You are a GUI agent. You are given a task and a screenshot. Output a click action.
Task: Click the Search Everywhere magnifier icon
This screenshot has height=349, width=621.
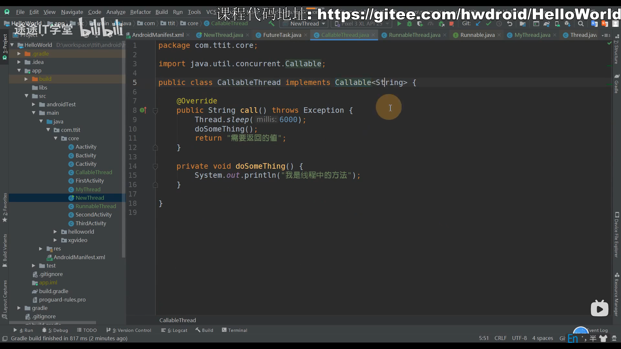pyautogui.click(x=581, y=24)
